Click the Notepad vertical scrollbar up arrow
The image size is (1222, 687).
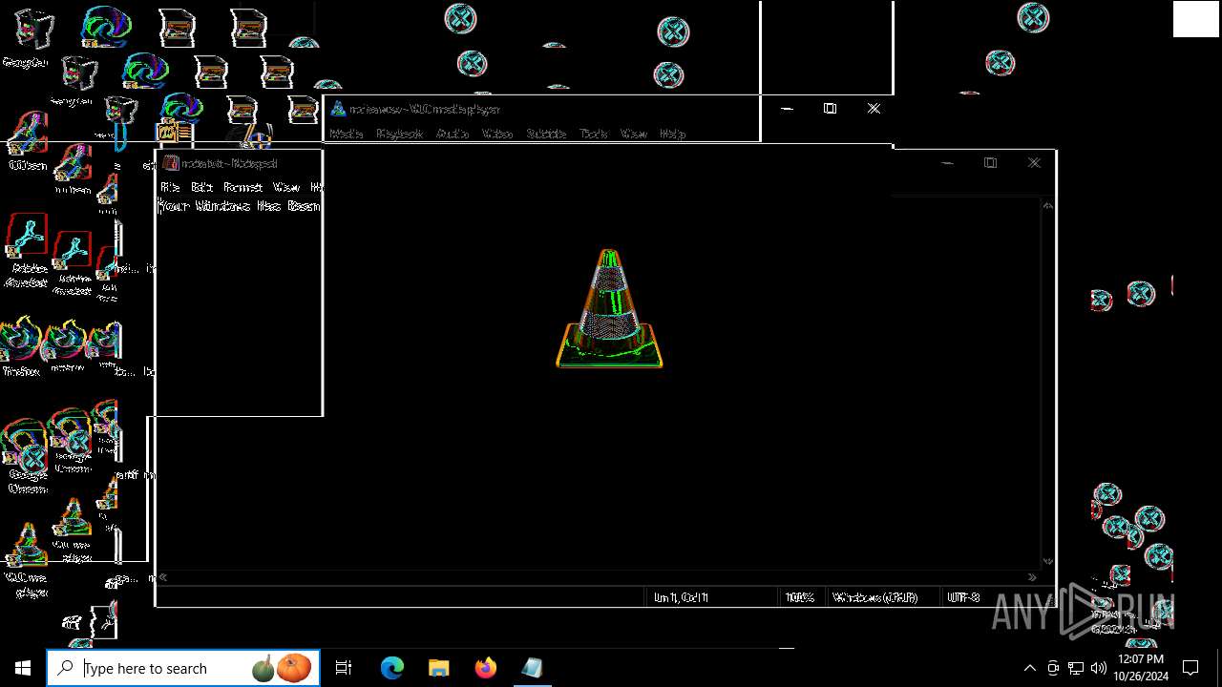click(1048, 205)
